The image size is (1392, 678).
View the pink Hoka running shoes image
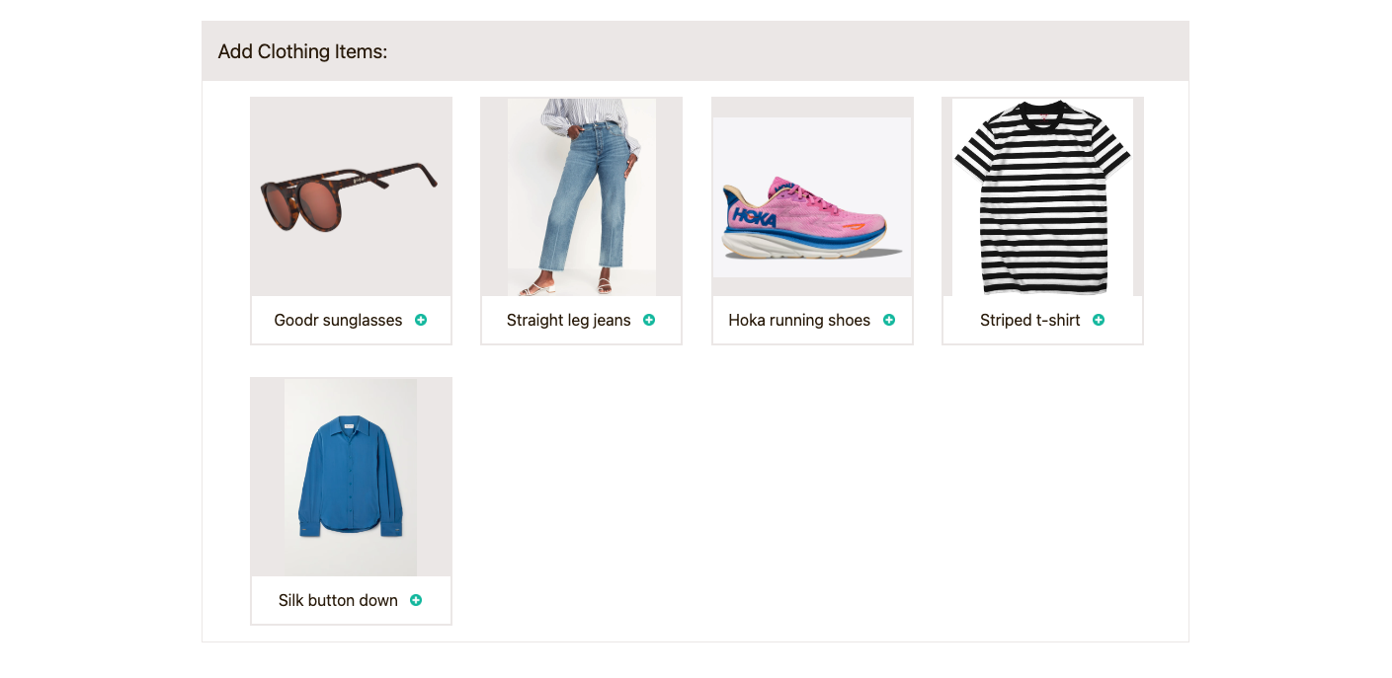[812, 195]
